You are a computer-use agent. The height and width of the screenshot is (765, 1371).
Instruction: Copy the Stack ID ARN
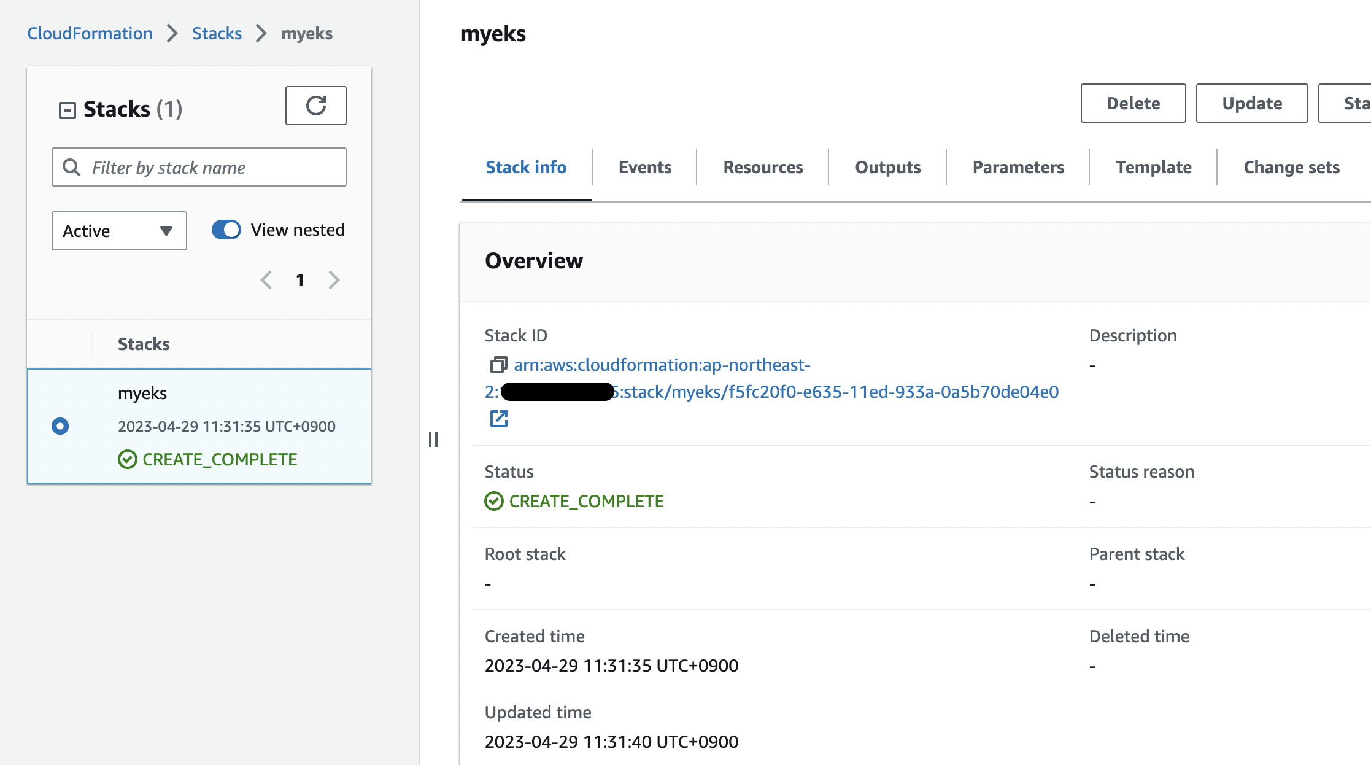click(498, 365)
